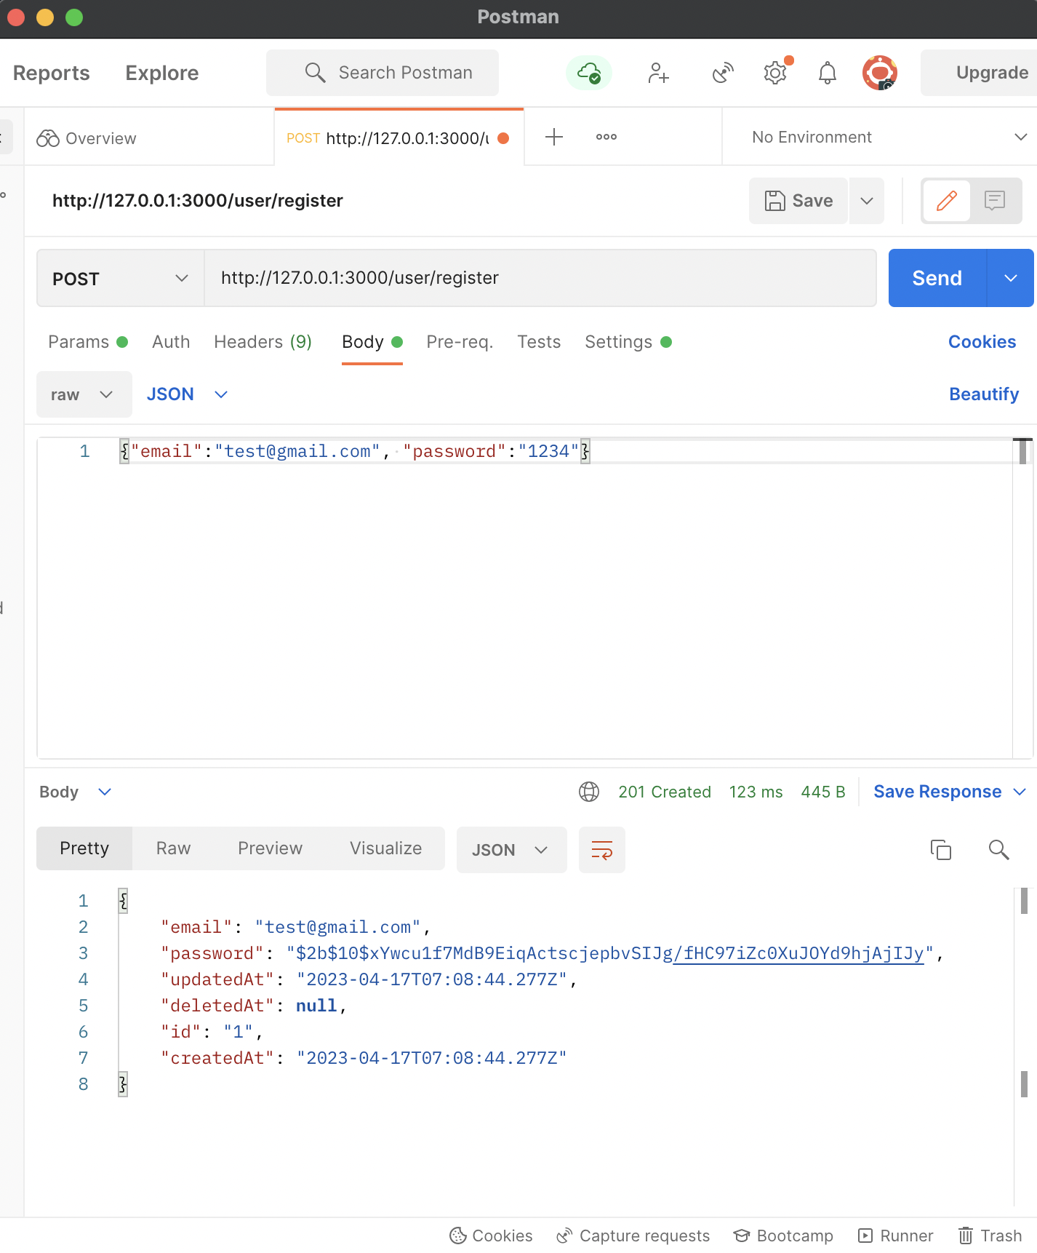Open the Settings request tab
1037x1253 pixels.
[628, 342]
